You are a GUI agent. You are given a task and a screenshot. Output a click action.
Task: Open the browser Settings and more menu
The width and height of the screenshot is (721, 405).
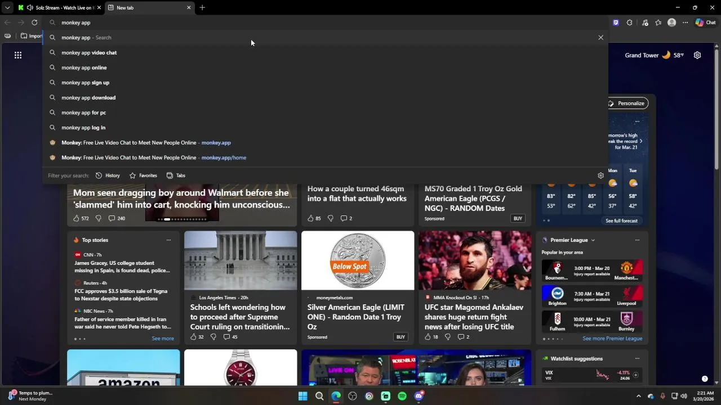pyautogui.click(x=685, y=22)
